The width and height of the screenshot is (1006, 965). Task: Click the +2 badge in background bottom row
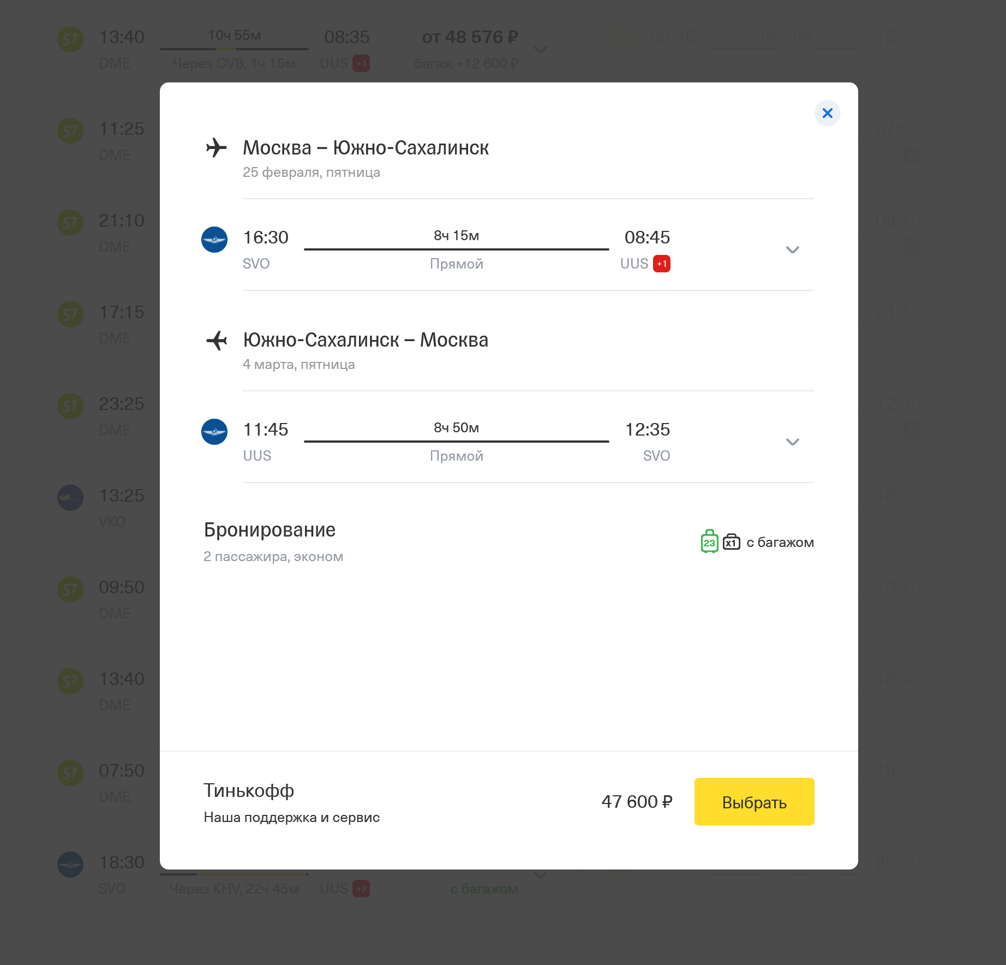click(361, 889)
